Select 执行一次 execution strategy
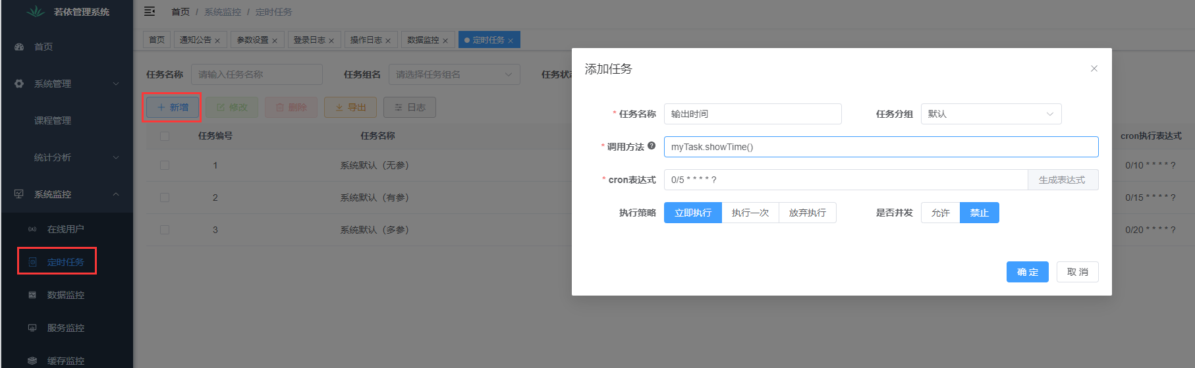The width and height of the screenshot is (1195, 368). [x=750, y=213]
